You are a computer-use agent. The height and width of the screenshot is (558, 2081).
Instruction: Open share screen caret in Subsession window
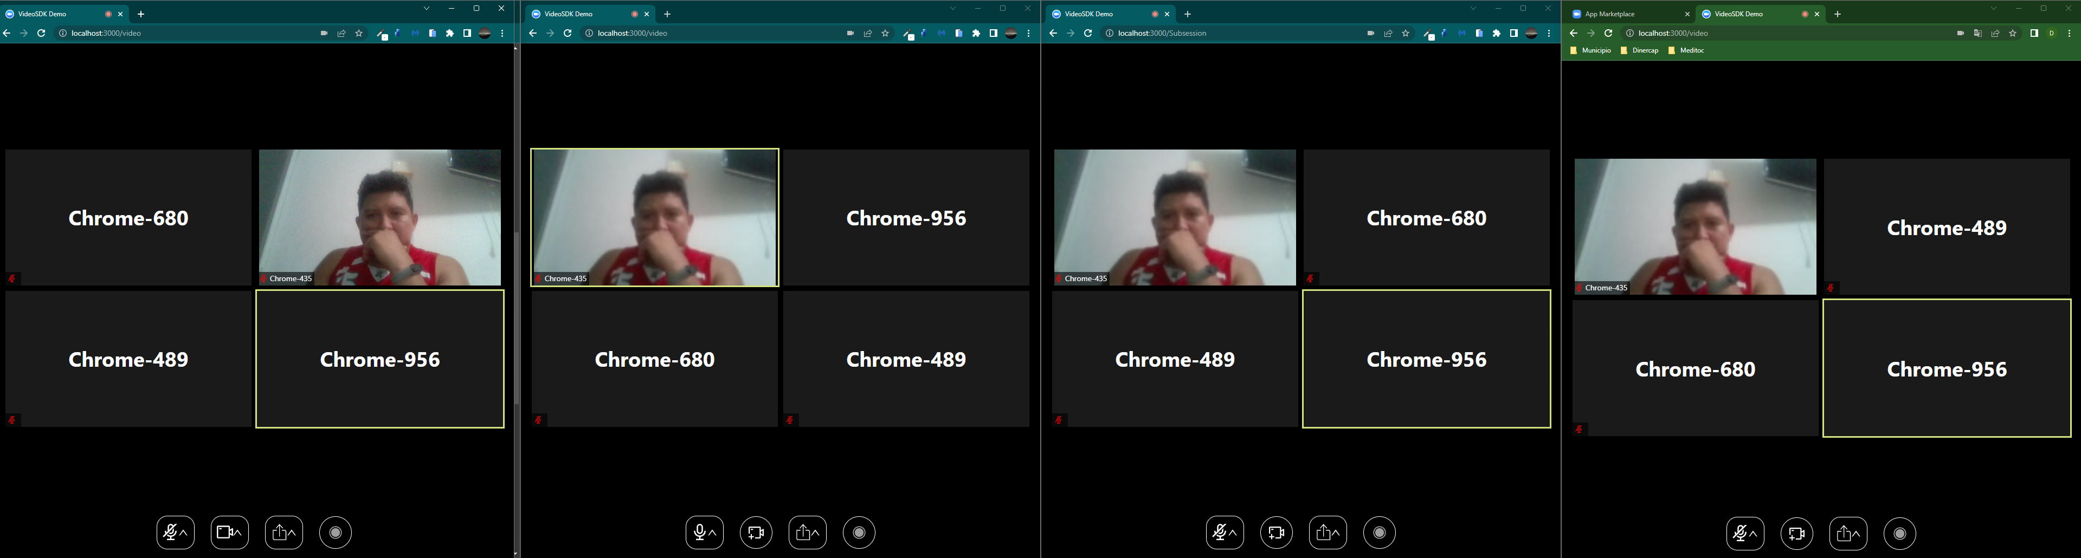point(1336,533)
